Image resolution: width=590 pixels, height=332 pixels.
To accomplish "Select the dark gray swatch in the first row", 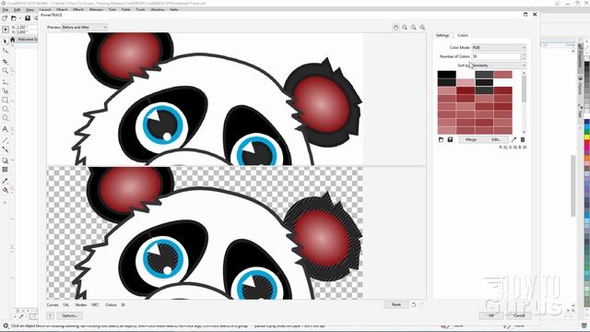I will point(484,75).
